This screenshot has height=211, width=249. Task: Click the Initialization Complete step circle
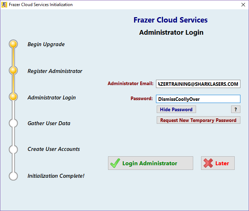click(x=13, y=176)
